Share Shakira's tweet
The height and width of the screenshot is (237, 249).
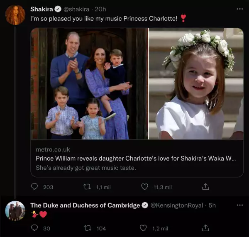point(205,187)
